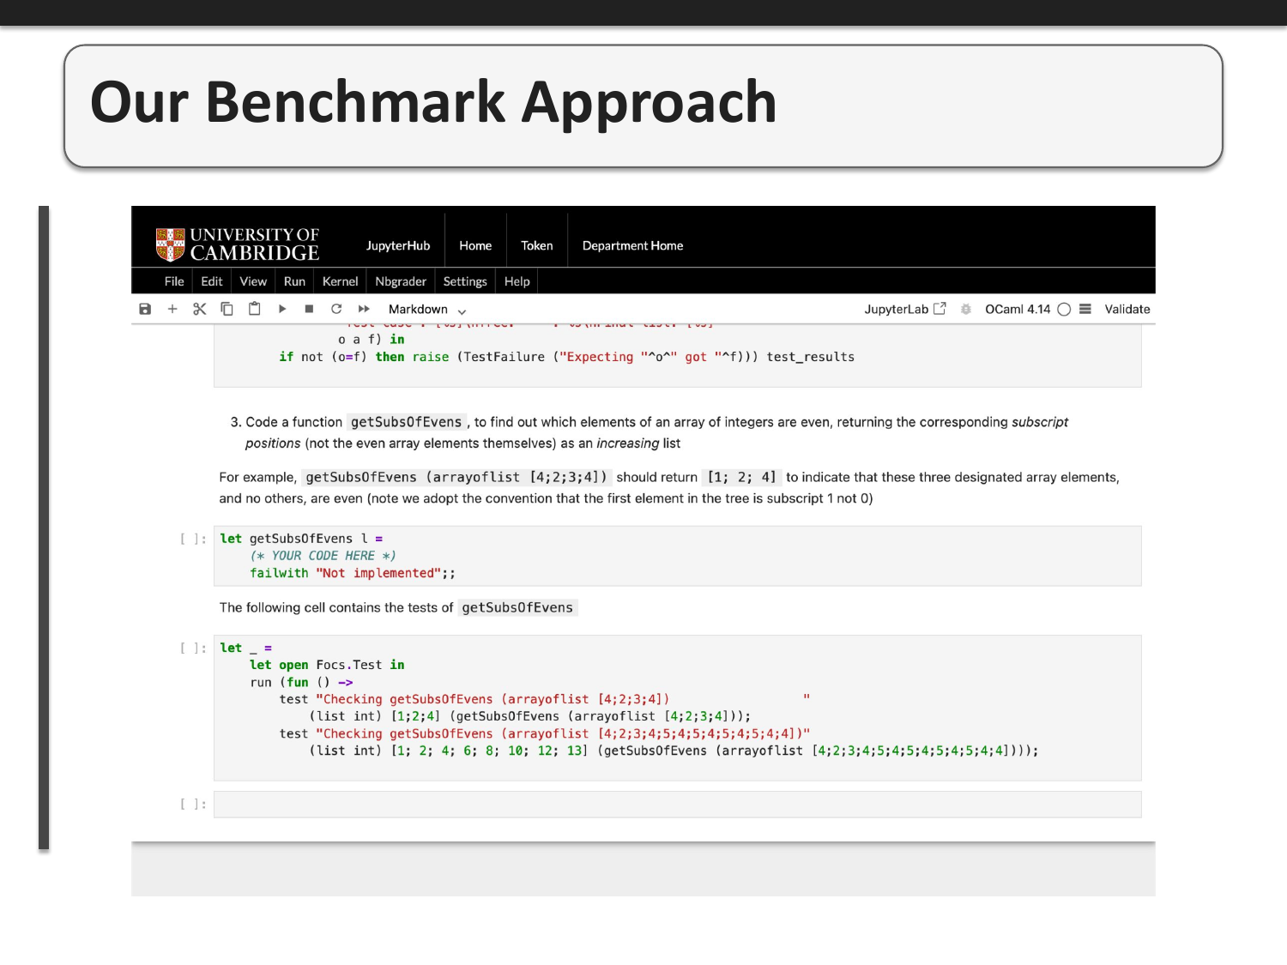Image resolution: width=1287 pixels, height=965 pixels.
Task: Stop the kernel with interrupt icon
Action: coord(309,309)
